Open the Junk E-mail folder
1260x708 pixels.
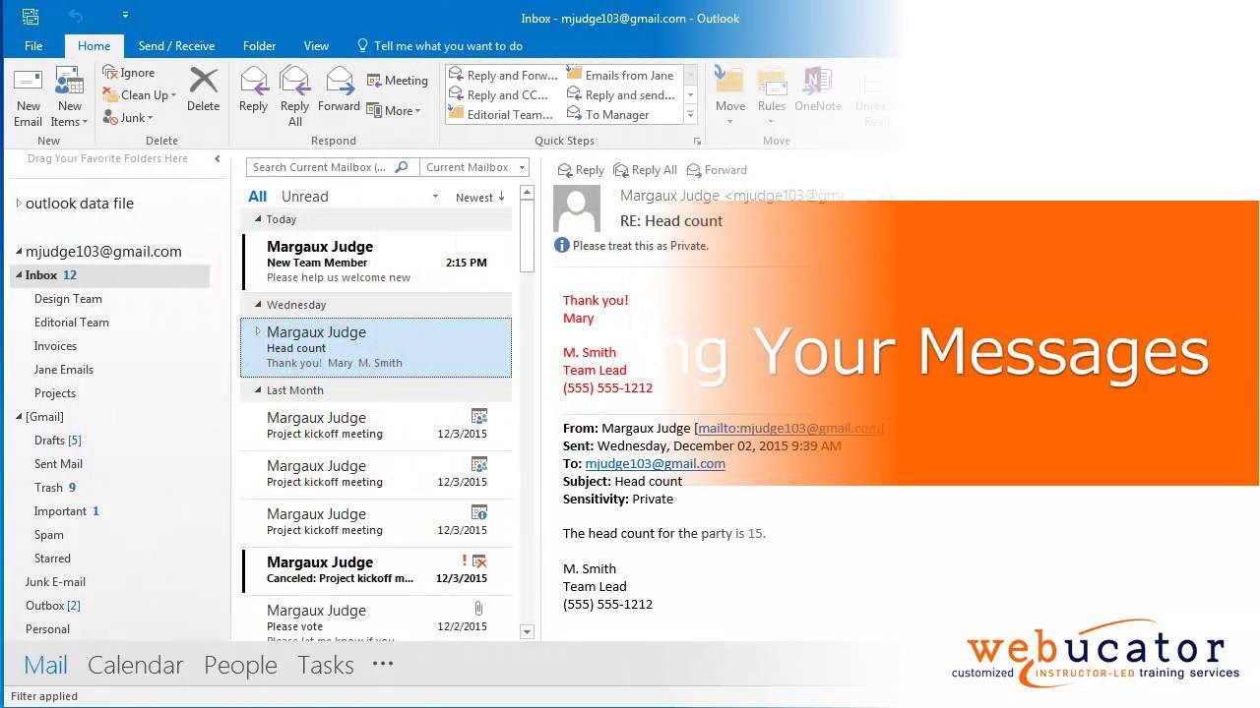point(55,582)
